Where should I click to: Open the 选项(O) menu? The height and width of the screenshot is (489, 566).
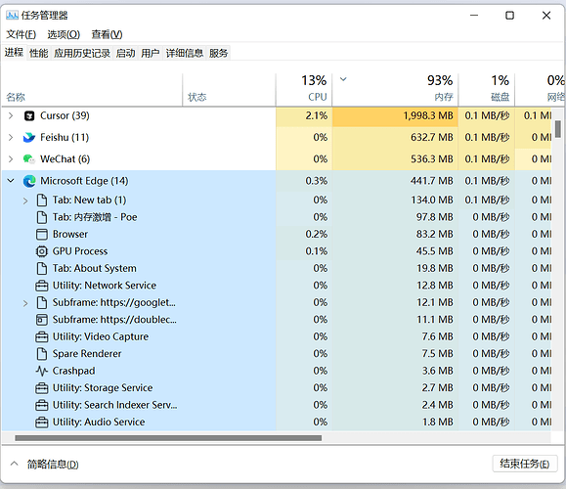click(x=64, y=34)
